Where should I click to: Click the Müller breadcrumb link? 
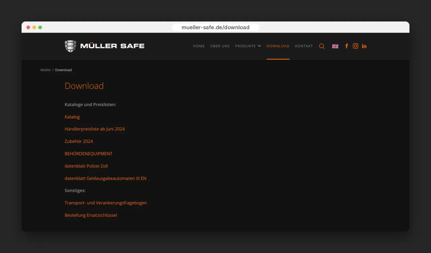pyautogui.click(x=45, y=70)
